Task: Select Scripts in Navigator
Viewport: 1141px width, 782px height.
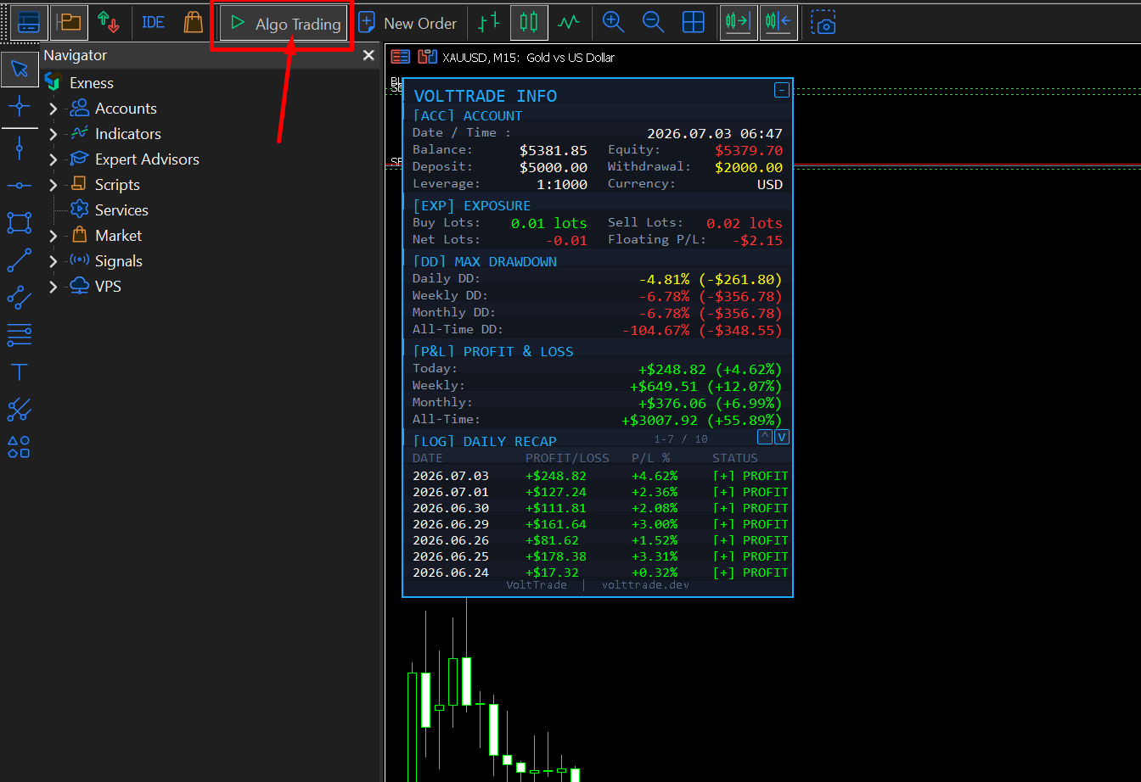Action: 117,185
